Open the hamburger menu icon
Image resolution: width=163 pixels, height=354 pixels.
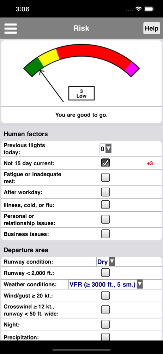click(x=11, y=28)
